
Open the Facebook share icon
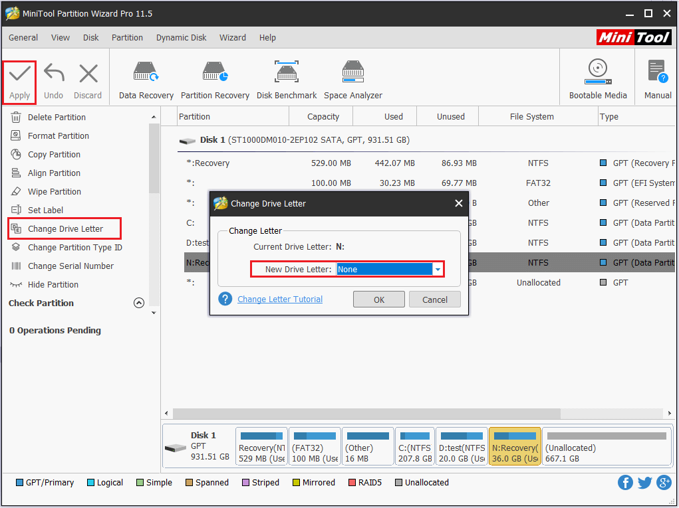click(x=625, y=482)
